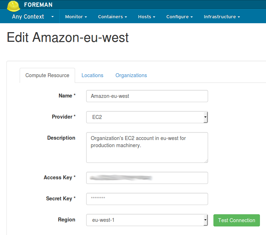
Task: Click the Foreman hard hat logo
Action: point(14,5)
